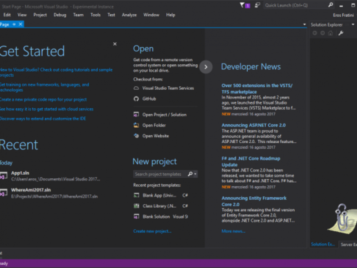Open the Window menu

151,15
